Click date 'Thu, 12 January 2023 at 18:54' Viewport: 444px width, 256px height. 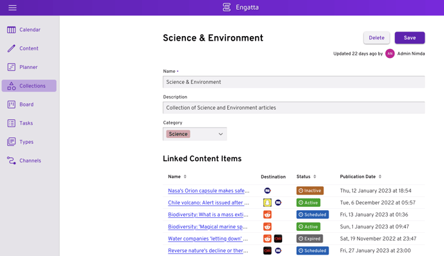coord(376,191)
